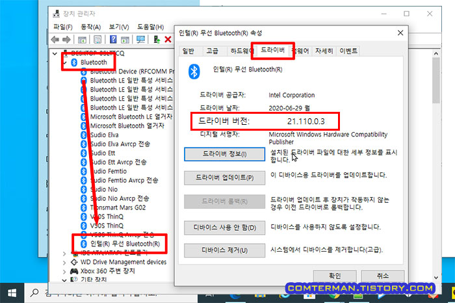Click the action pane toolbar icon next to Help
Image resolution: width=455 pixels, height=303 pixels.
pos(125,40)
